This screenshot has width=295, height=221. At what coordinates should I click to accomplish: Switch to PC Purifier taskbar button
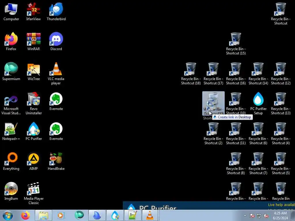click(115, 215)
